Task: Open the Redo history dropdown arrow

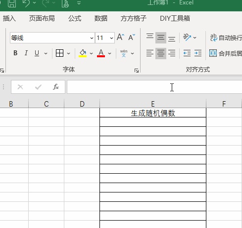Action: [x=53, y=3]
